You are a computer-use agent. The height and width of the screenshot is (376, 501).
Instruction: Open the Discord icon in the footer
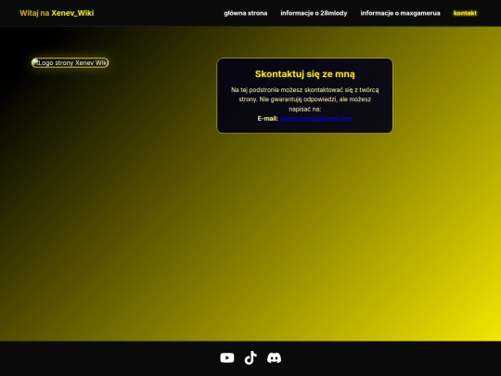[274, 357]
